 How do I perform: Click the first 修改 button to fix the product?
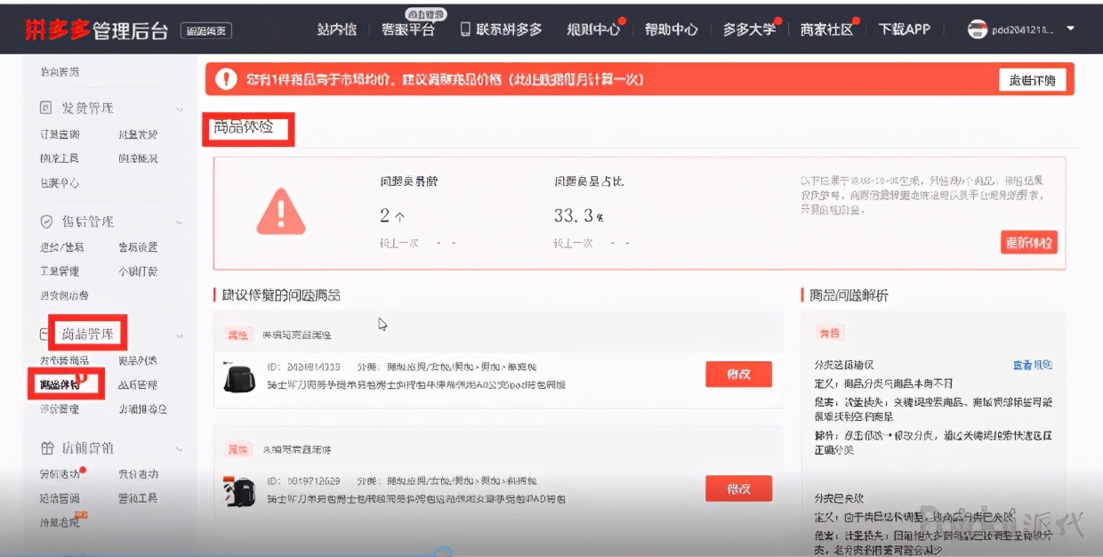[x=738, y=374]
